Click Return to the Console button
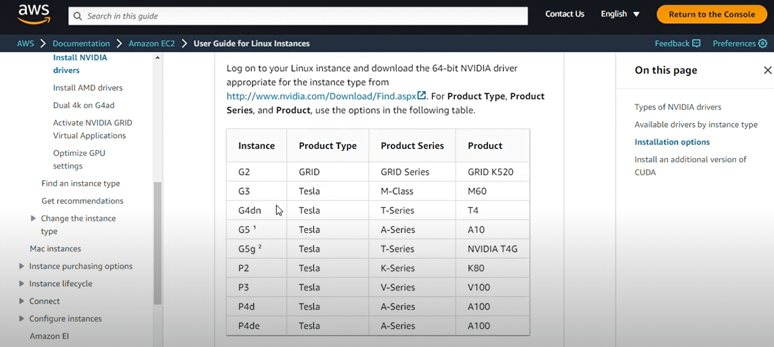Viewport: 774px width, 347px height. click(711, 14)
